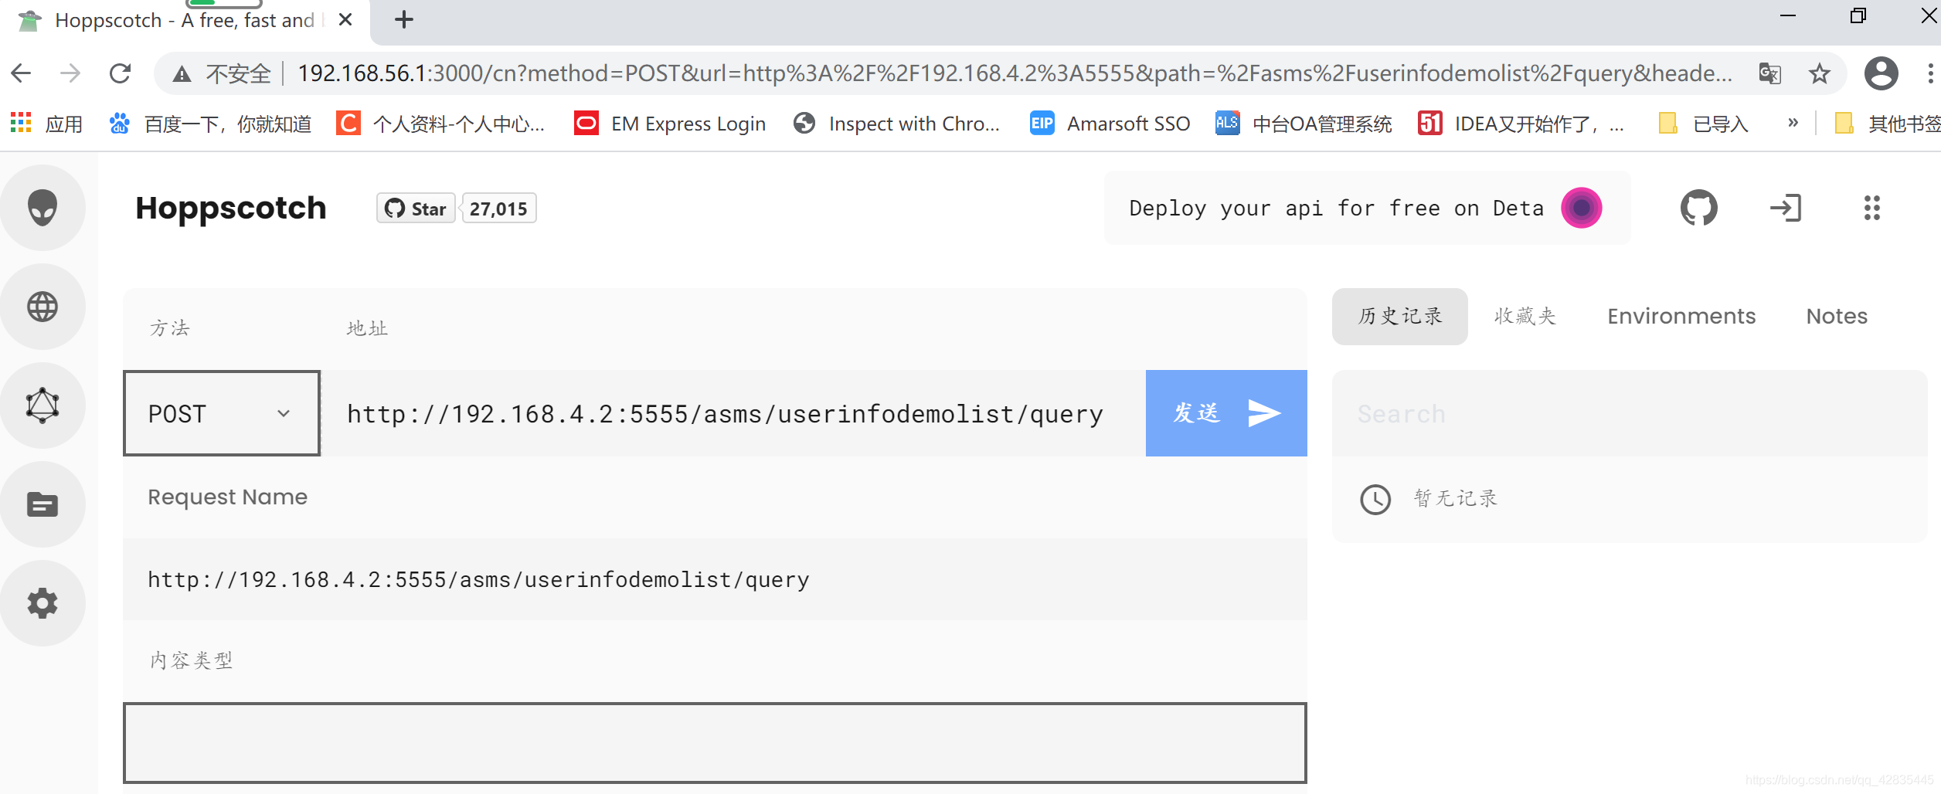
Task: Open the 个人资料-个人中心 bookmark
Action: [x=440, y=124]
